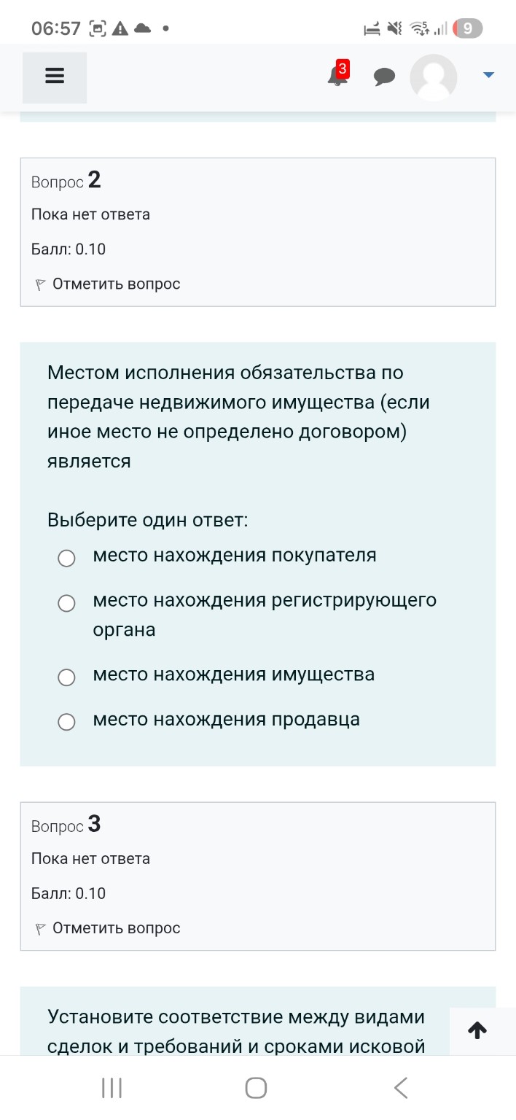Viewport: 516px width, 1120px height.
Task: Tap the Android recent apps button
Action: click(x=111, y=1087)
